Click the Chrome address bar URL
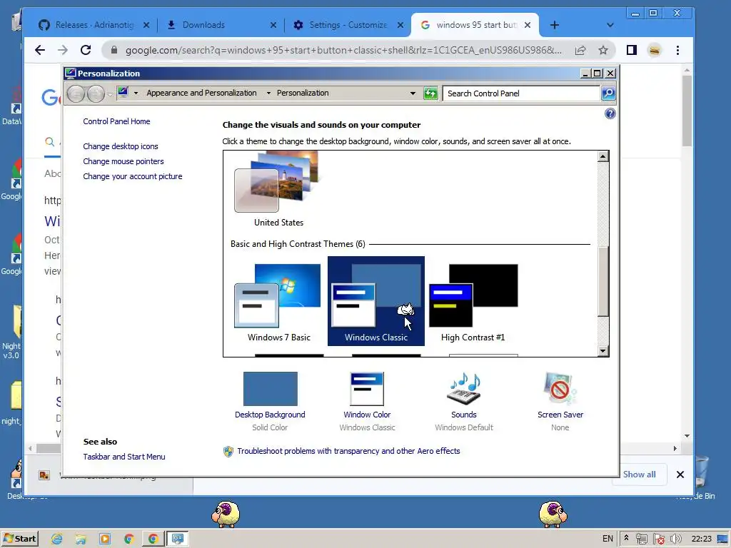 [343, 51]
